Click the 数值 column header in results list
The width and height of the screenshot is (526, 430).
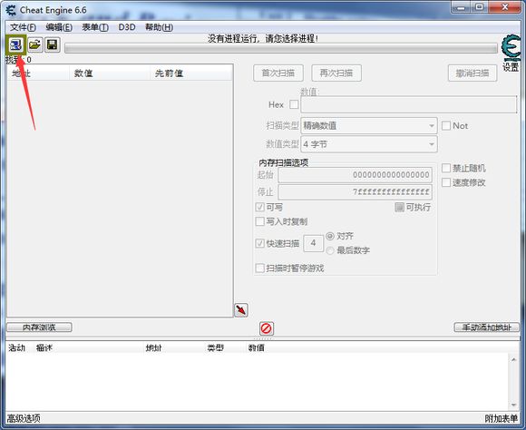(110, 73)
